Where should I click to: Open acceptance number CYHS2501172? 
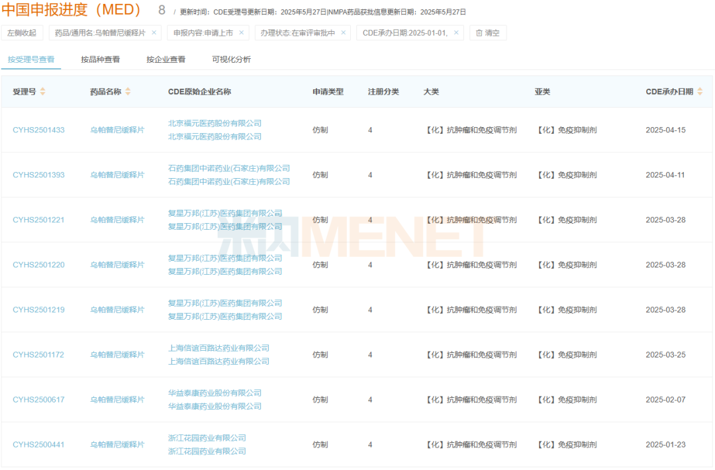pos(38,355)
